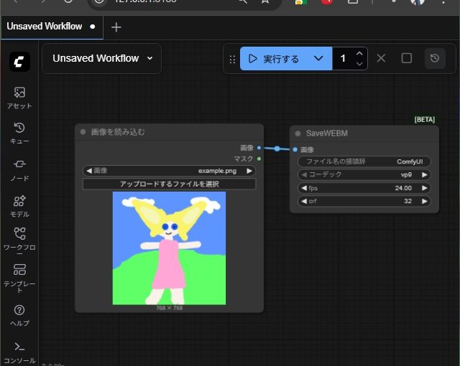Open the ノード node library panel
The image size is (460, 366).
[x=19, y=170]
